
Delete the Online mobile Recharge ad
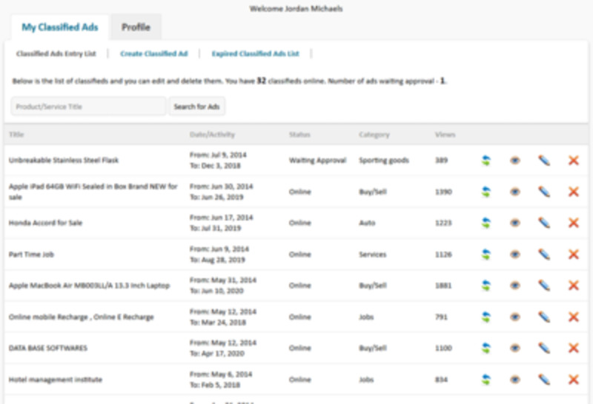[x=574, y=317]
